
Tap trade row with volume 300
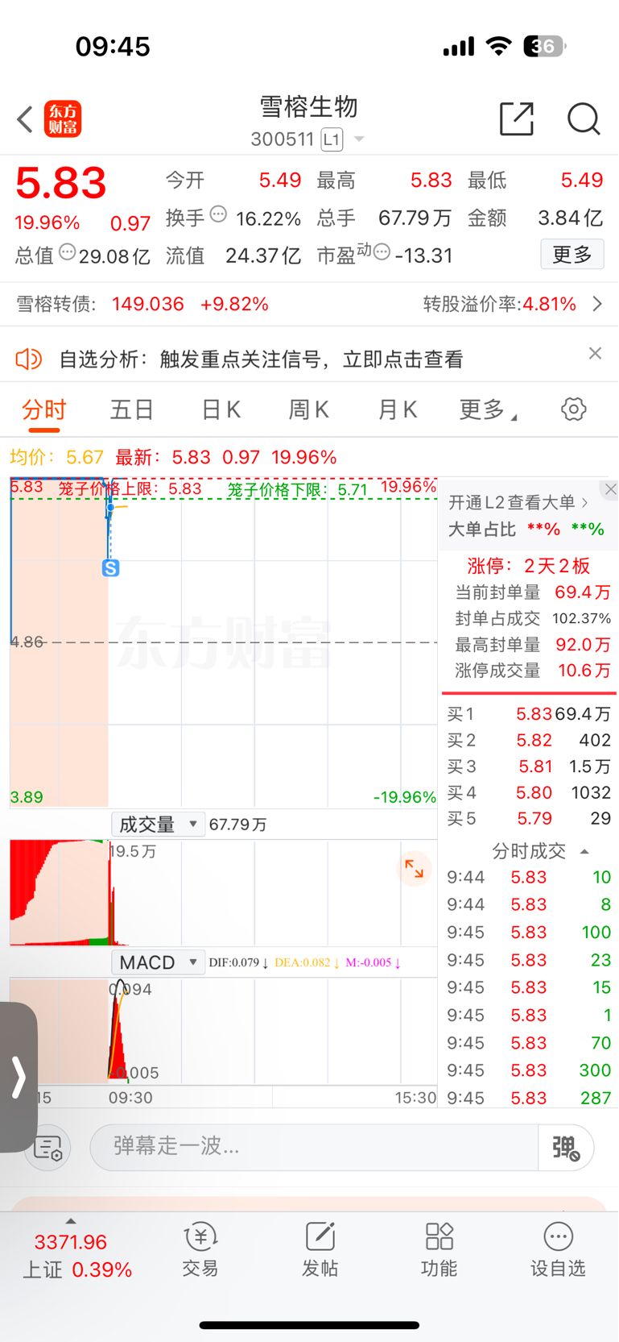(x=529, y=1070)
